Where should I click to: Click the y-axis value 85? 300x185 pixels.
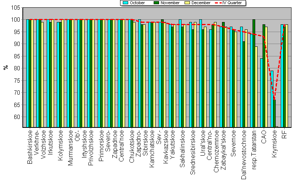(17, 56)
